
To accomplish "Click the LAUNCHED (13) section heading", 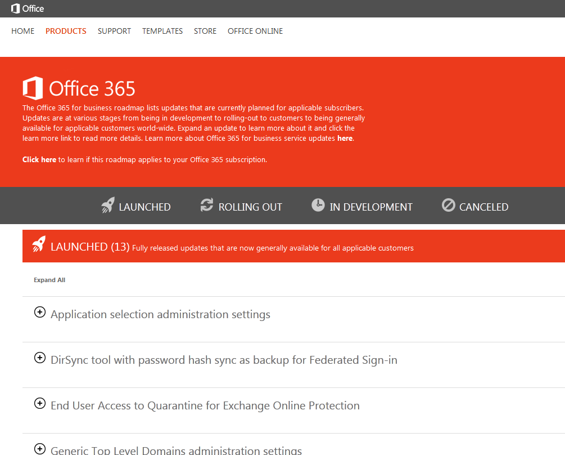I will click(x=90, y=247).
